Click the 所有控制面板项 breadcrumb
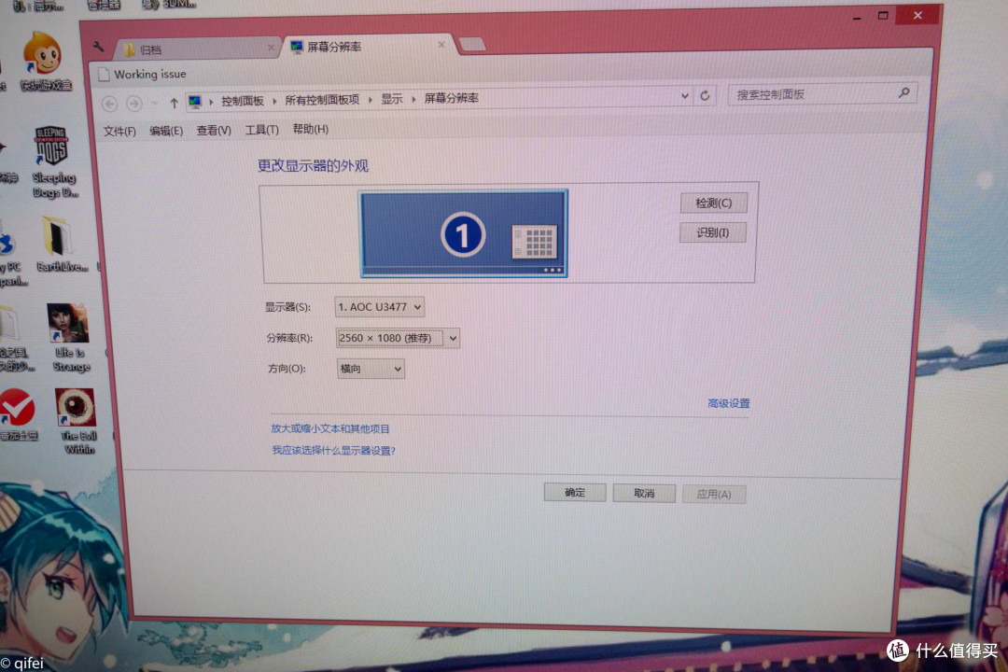 (321, 100)
